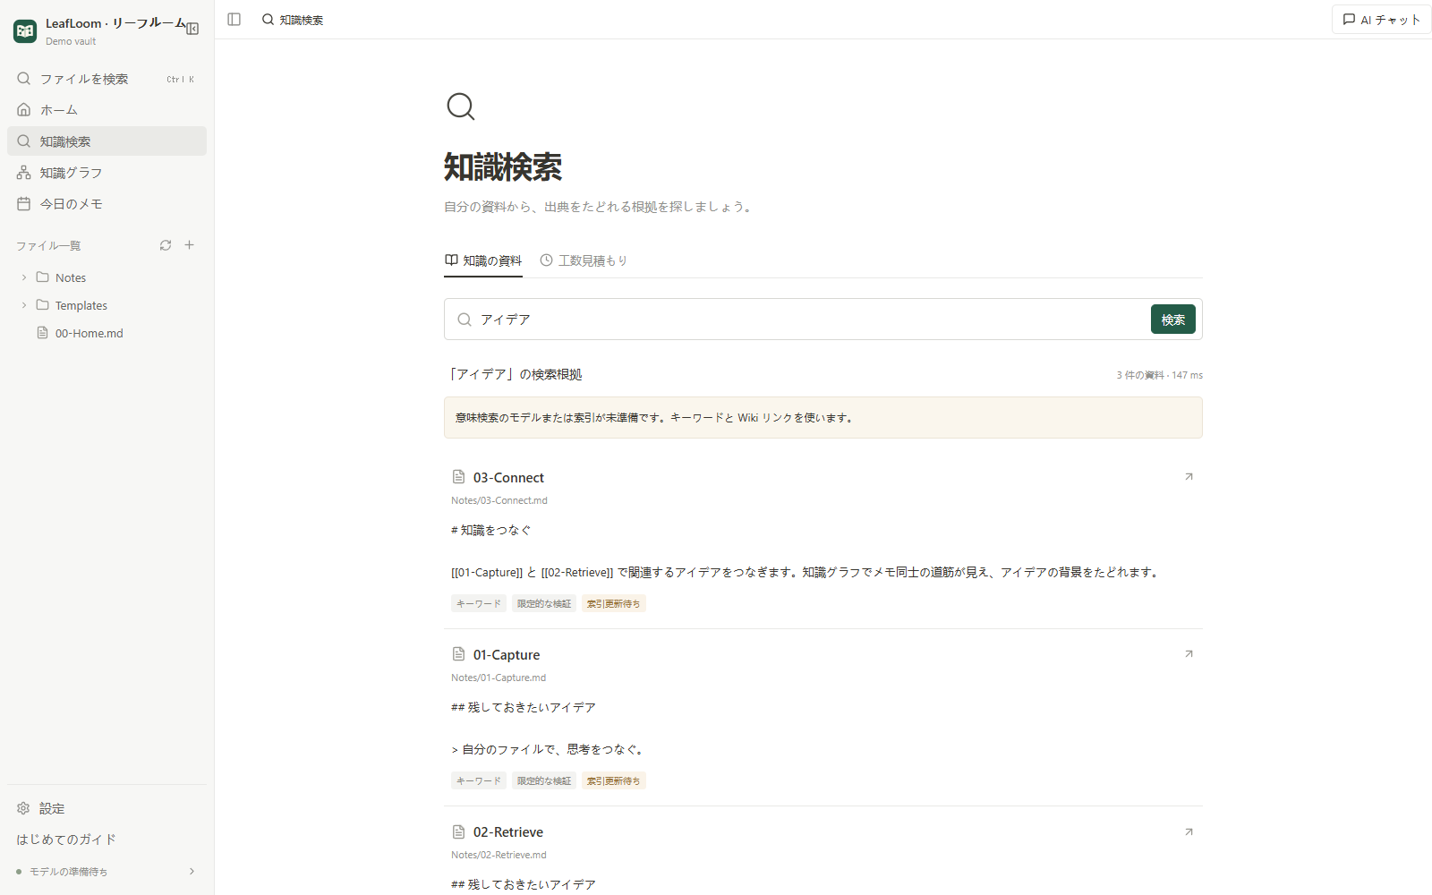Click the document icon beside 01-Capture
This screenshot has width=1432, height=895.
[x=459, y=654]
